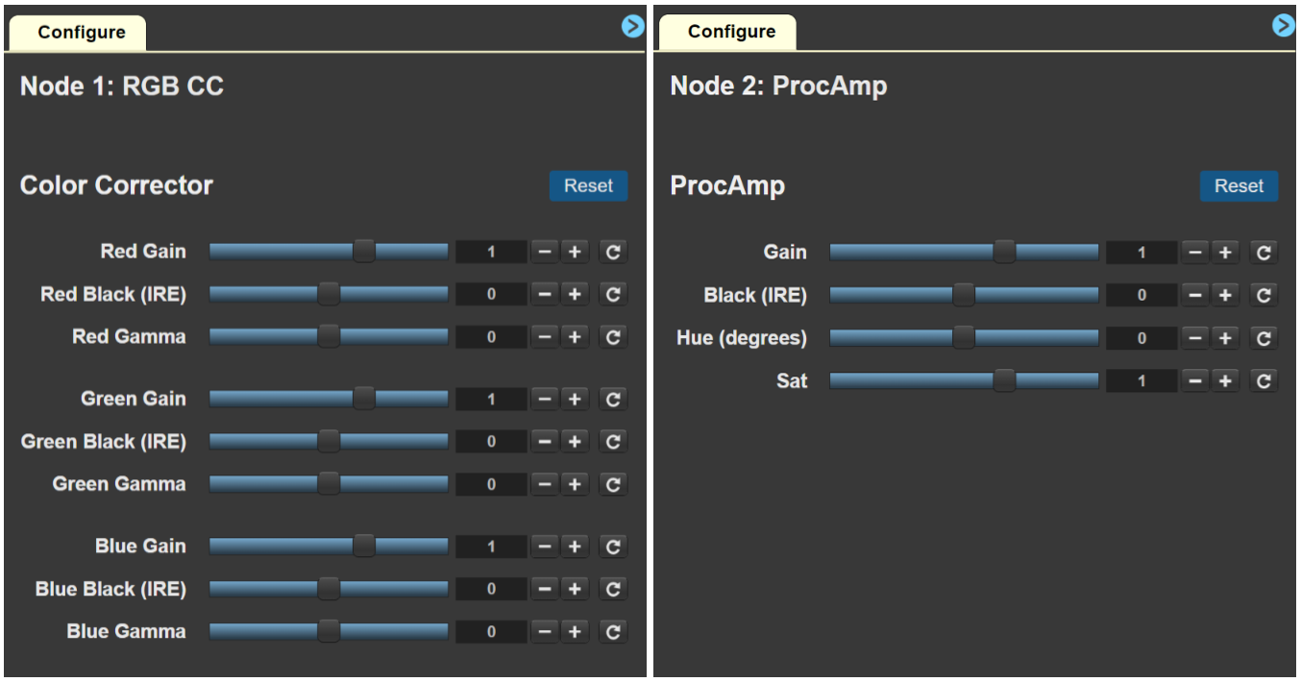Reset the Green Gamma value icon
Viewport: 1301px width, 682px height.
(x=613, y=484)
